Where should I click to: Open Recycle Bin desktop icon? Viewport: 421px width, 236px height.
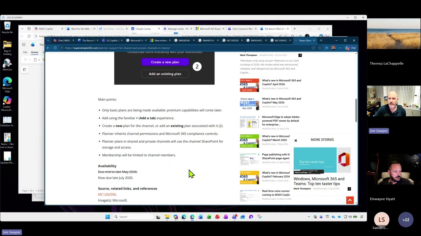pyautogui.click(x=7, y=28)
